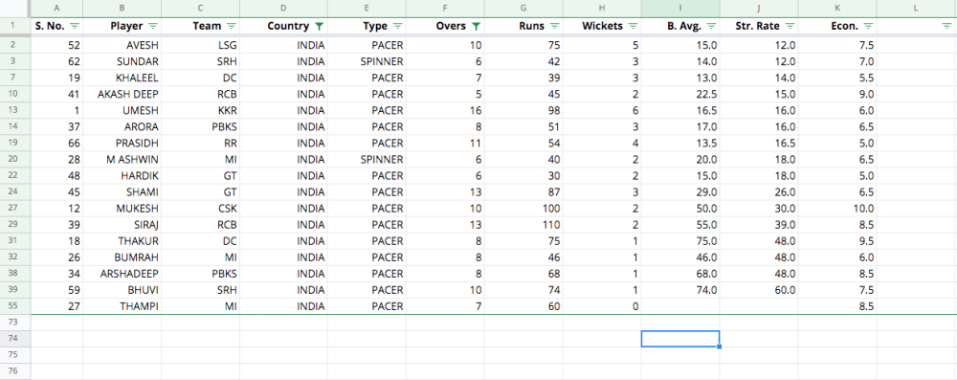Click the Wickets header cell text

click(x=602, y=26)
